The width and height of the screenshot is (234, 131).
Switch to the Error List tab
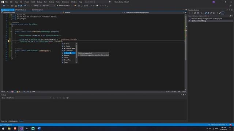click(4, 121)
